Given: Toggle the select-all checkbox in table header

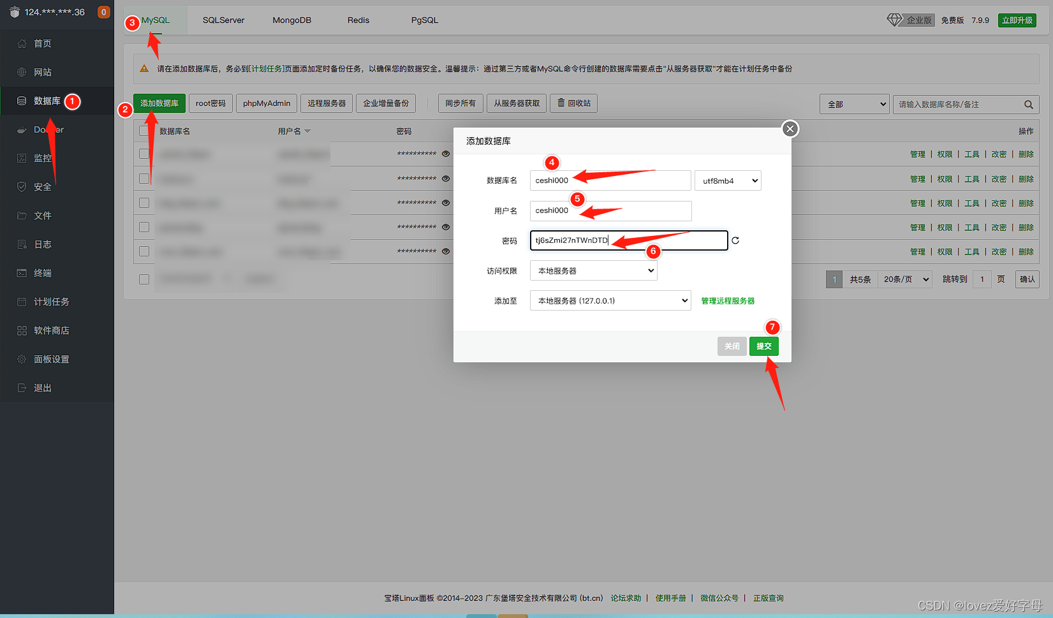Looking at the screenshot, I should pyautogui.click(x=144, y=131).
